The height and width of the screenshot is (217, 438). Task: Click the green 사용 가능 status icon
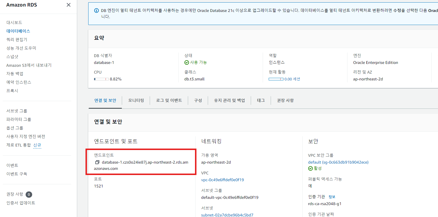coord(187,62)
